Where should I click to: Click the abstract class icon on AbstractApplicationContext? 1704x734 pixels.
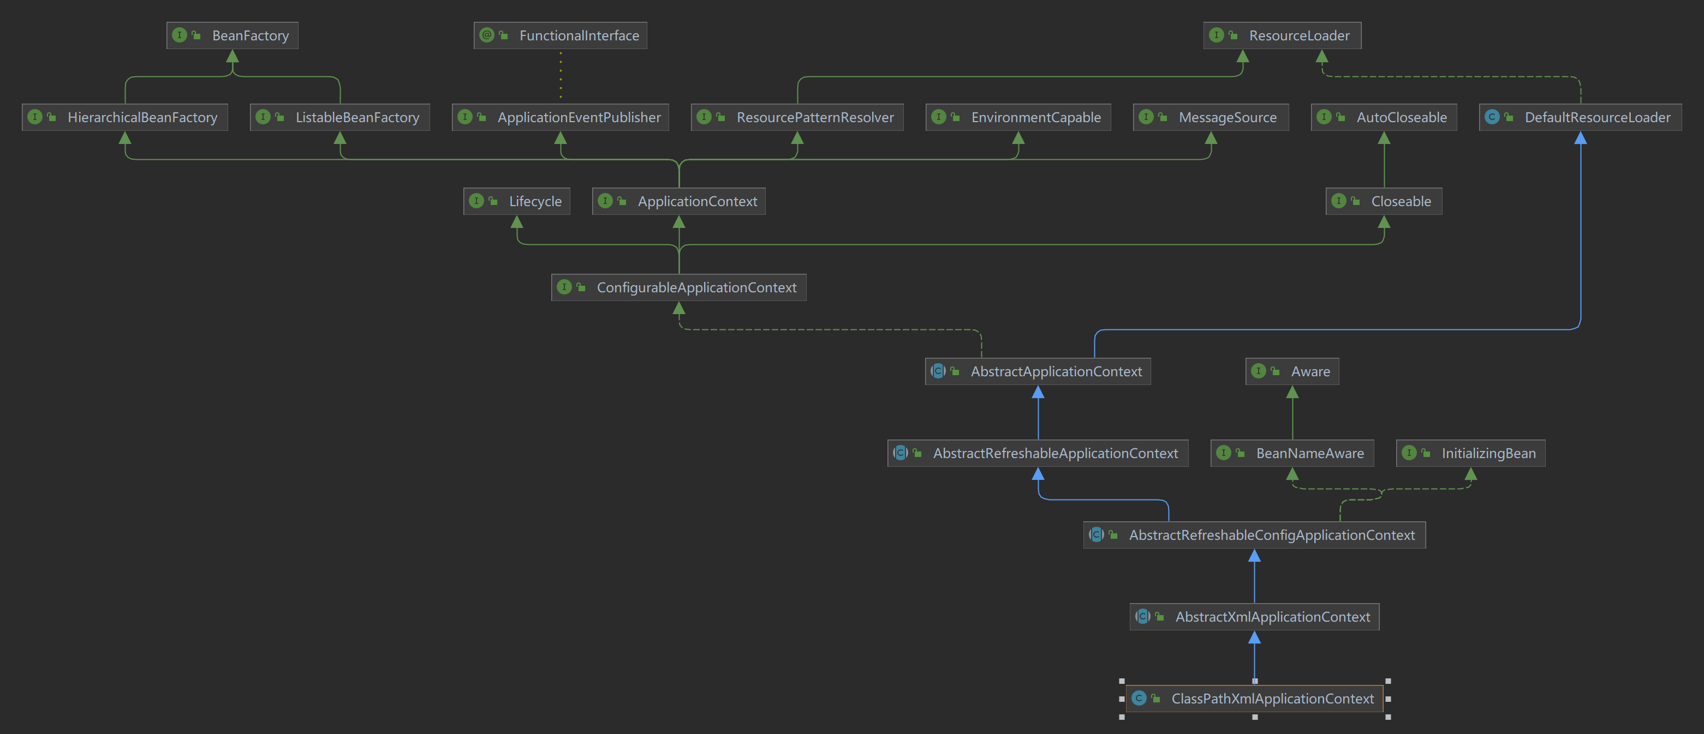[938, 371]
